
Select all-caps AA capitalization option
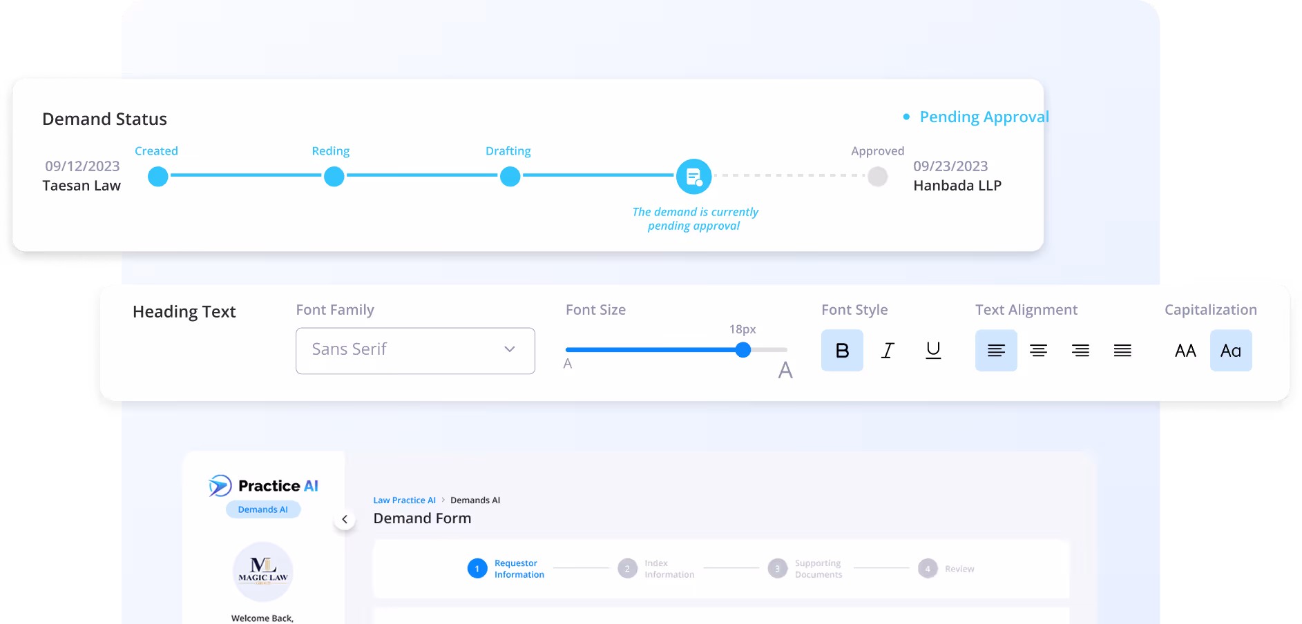click(1185, 350)
